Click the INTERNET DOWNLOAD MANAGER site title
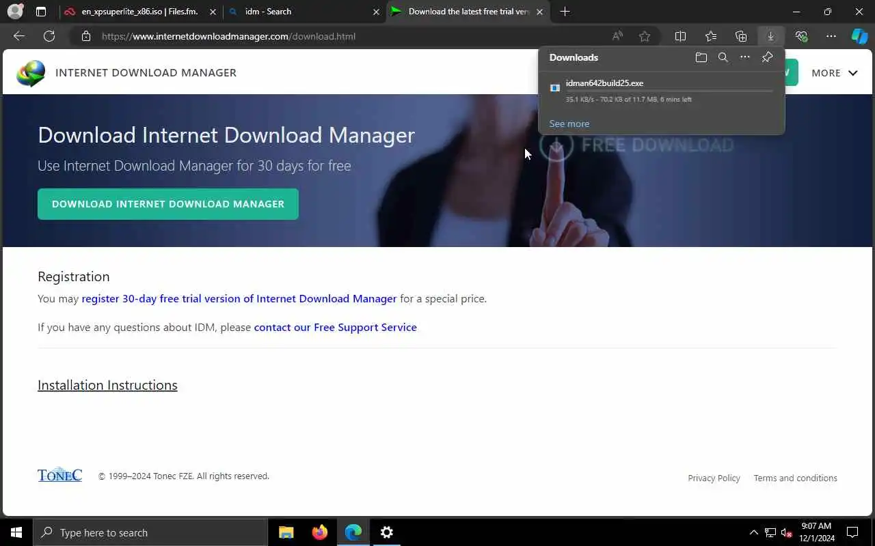Image resolution: width=875 pixels, height=546 pixels. point(146,72)
